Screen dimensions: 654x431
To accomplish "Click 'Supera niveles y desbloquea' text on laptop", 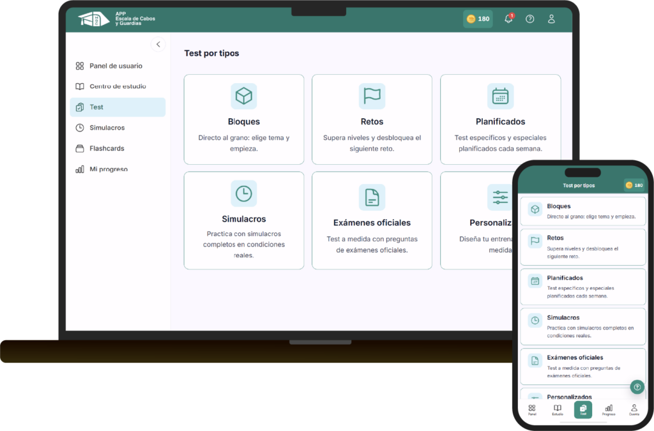I will pos(372,143).
